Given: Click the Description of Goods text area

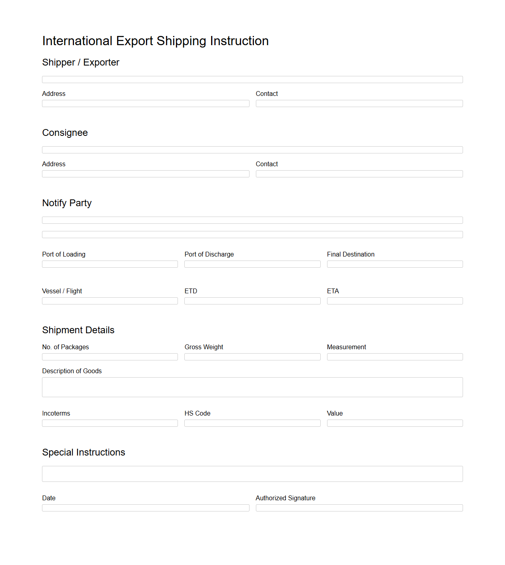Looking at the screenshot, I should [x=252, y=387].
